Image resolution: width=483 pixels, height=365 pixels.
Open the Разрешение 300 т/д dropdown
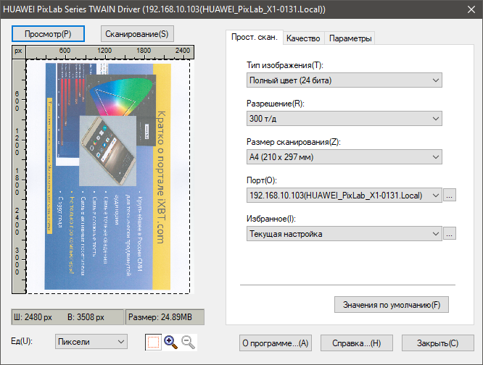(x=344, y=118)
